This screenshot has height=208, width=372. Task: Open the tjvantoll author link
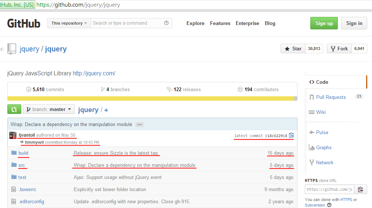27,135
